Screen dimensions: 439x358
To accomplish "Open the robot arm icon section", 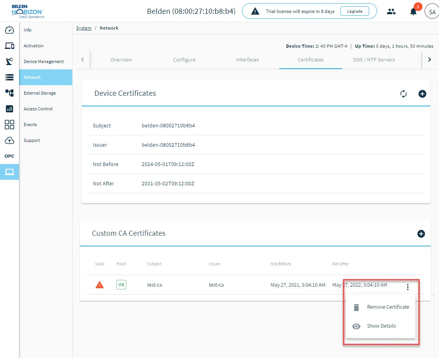I will click(9, 61).
